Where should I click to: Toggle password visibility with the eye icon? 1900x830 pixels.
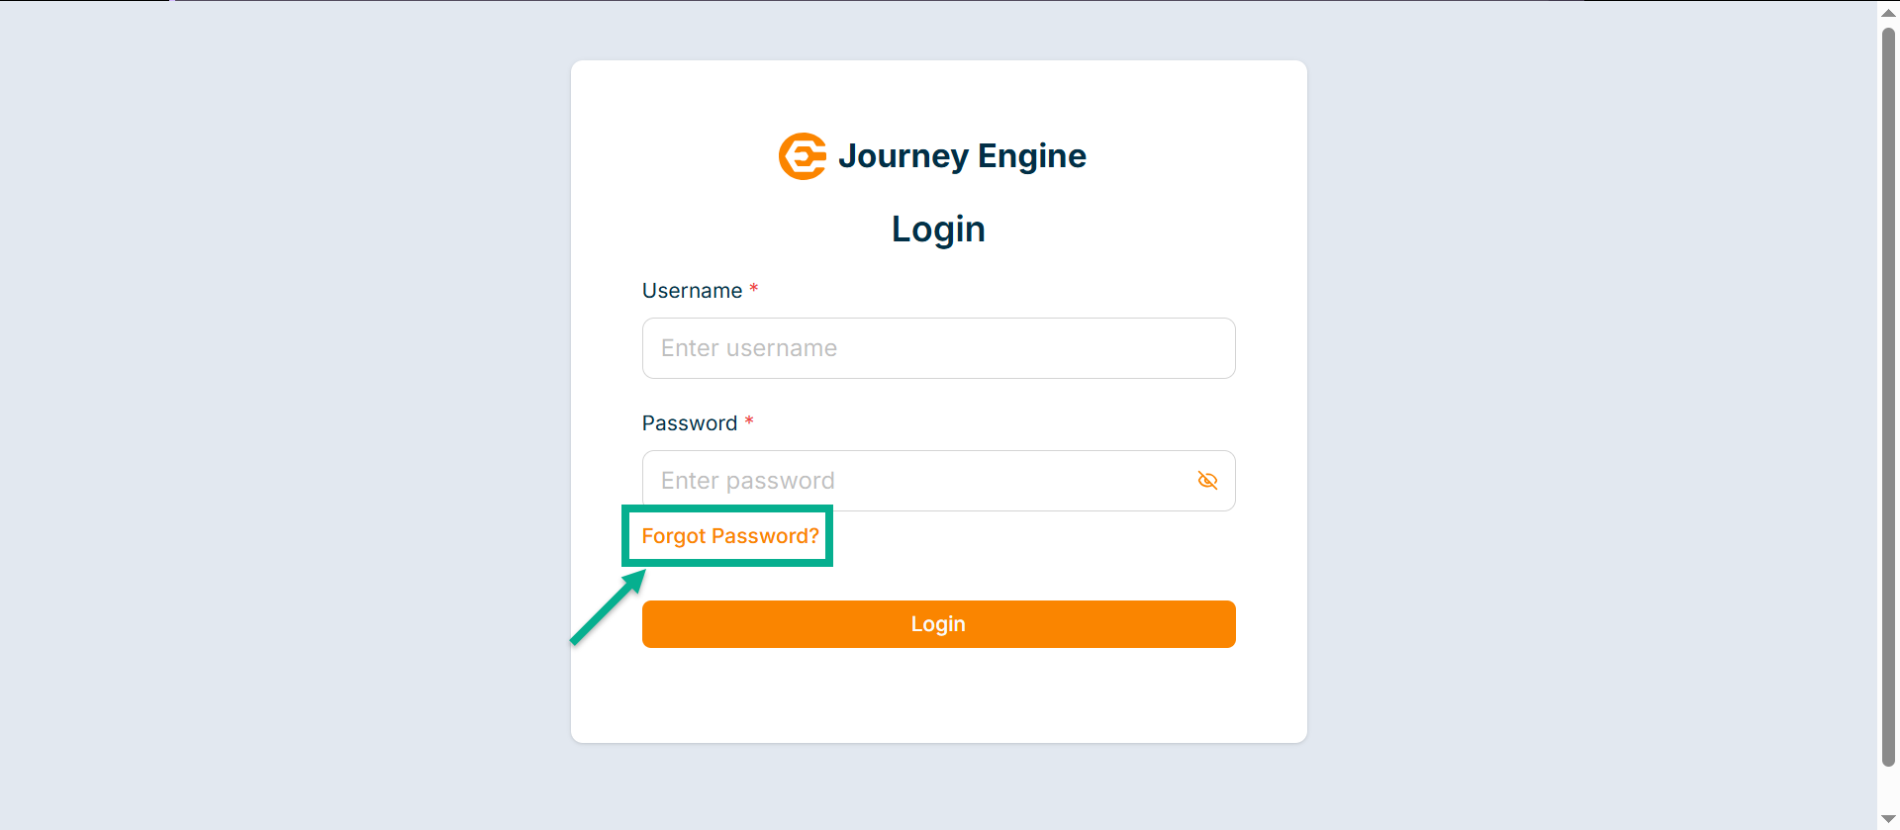coord(1207,481)
